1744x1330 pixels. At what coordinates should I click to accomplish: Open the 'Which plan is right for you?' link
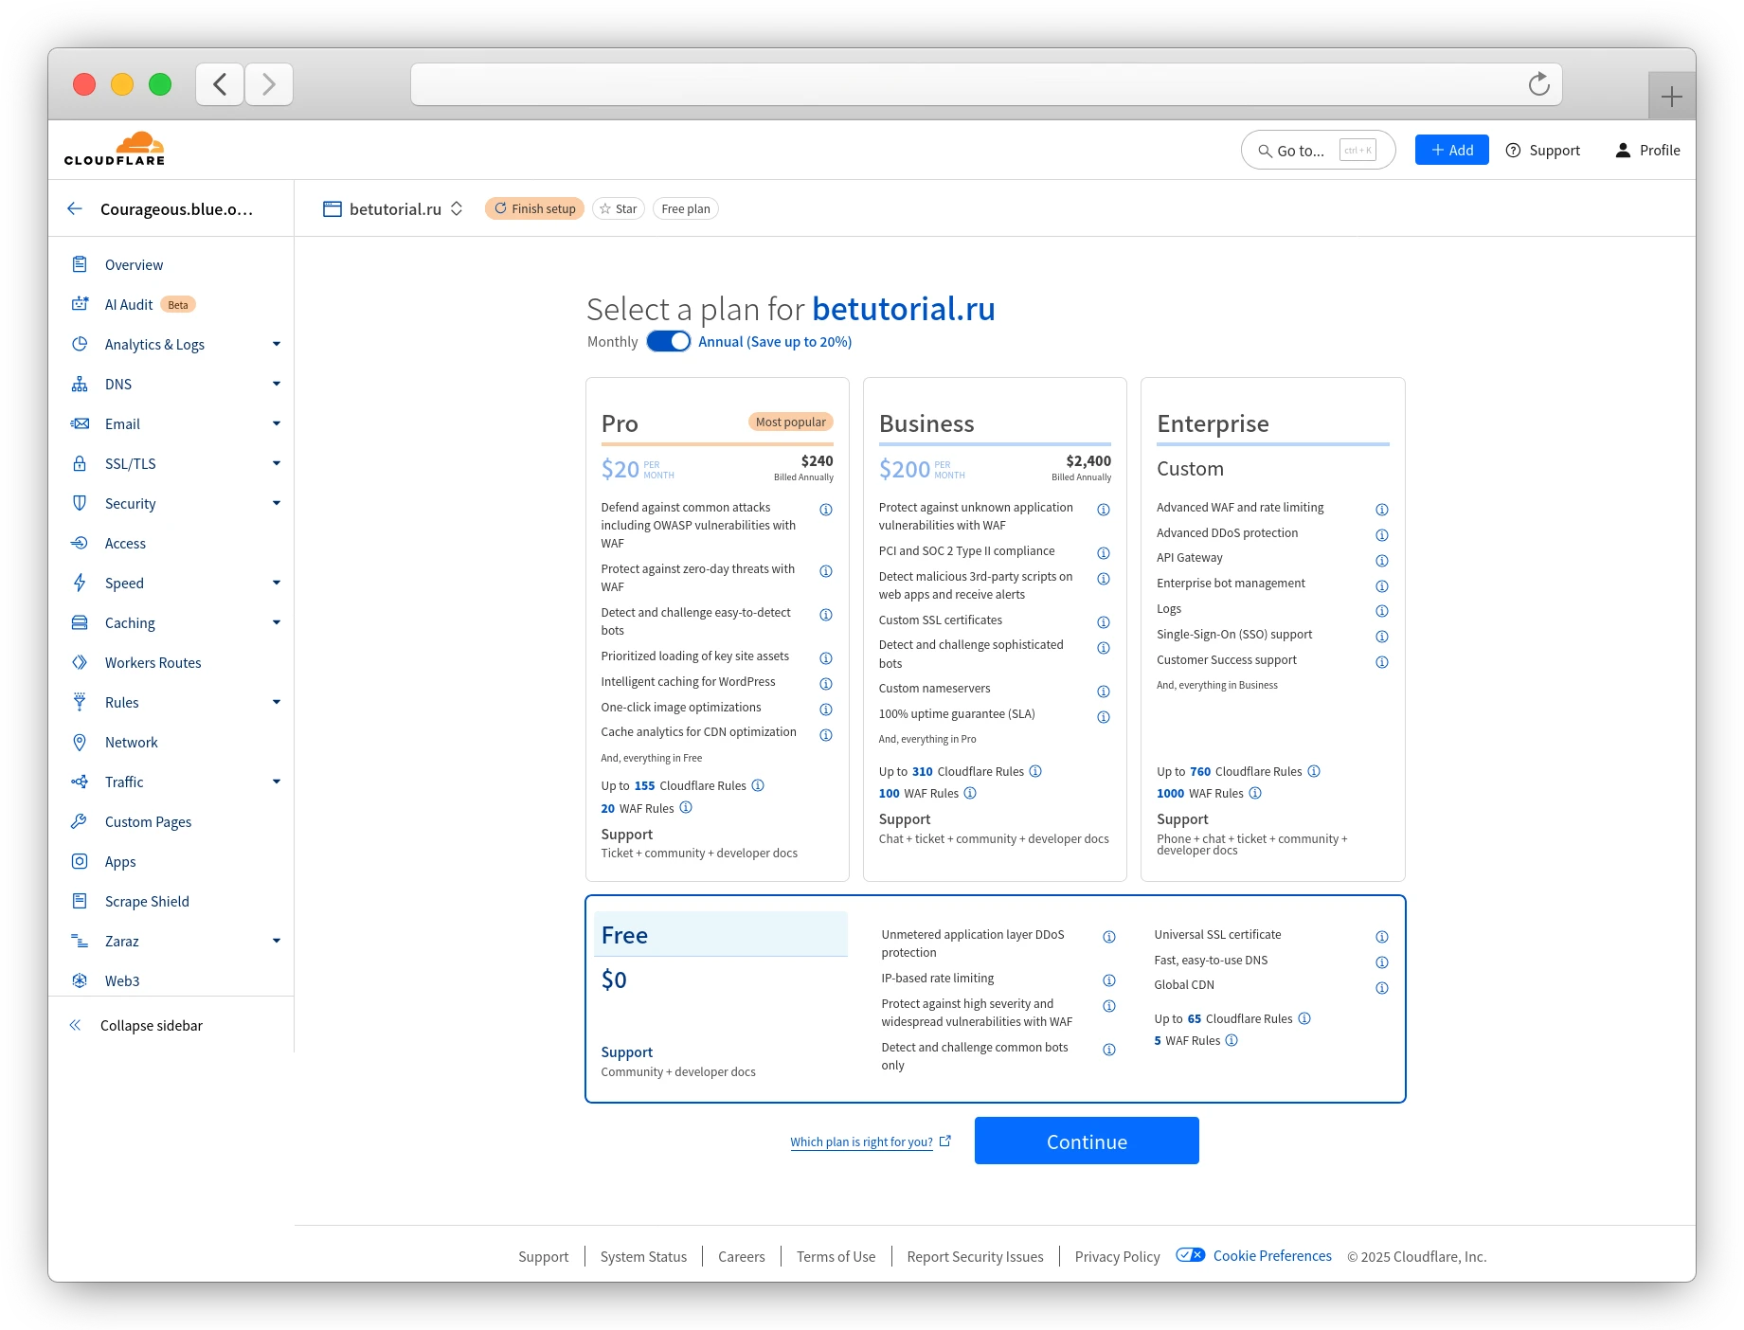860,1141
